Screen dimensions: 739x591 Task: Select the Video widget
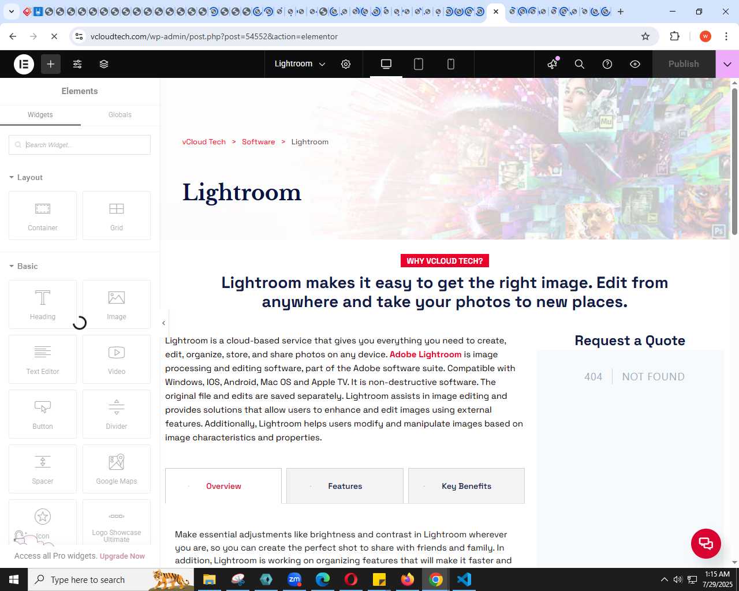pos(117,360)
